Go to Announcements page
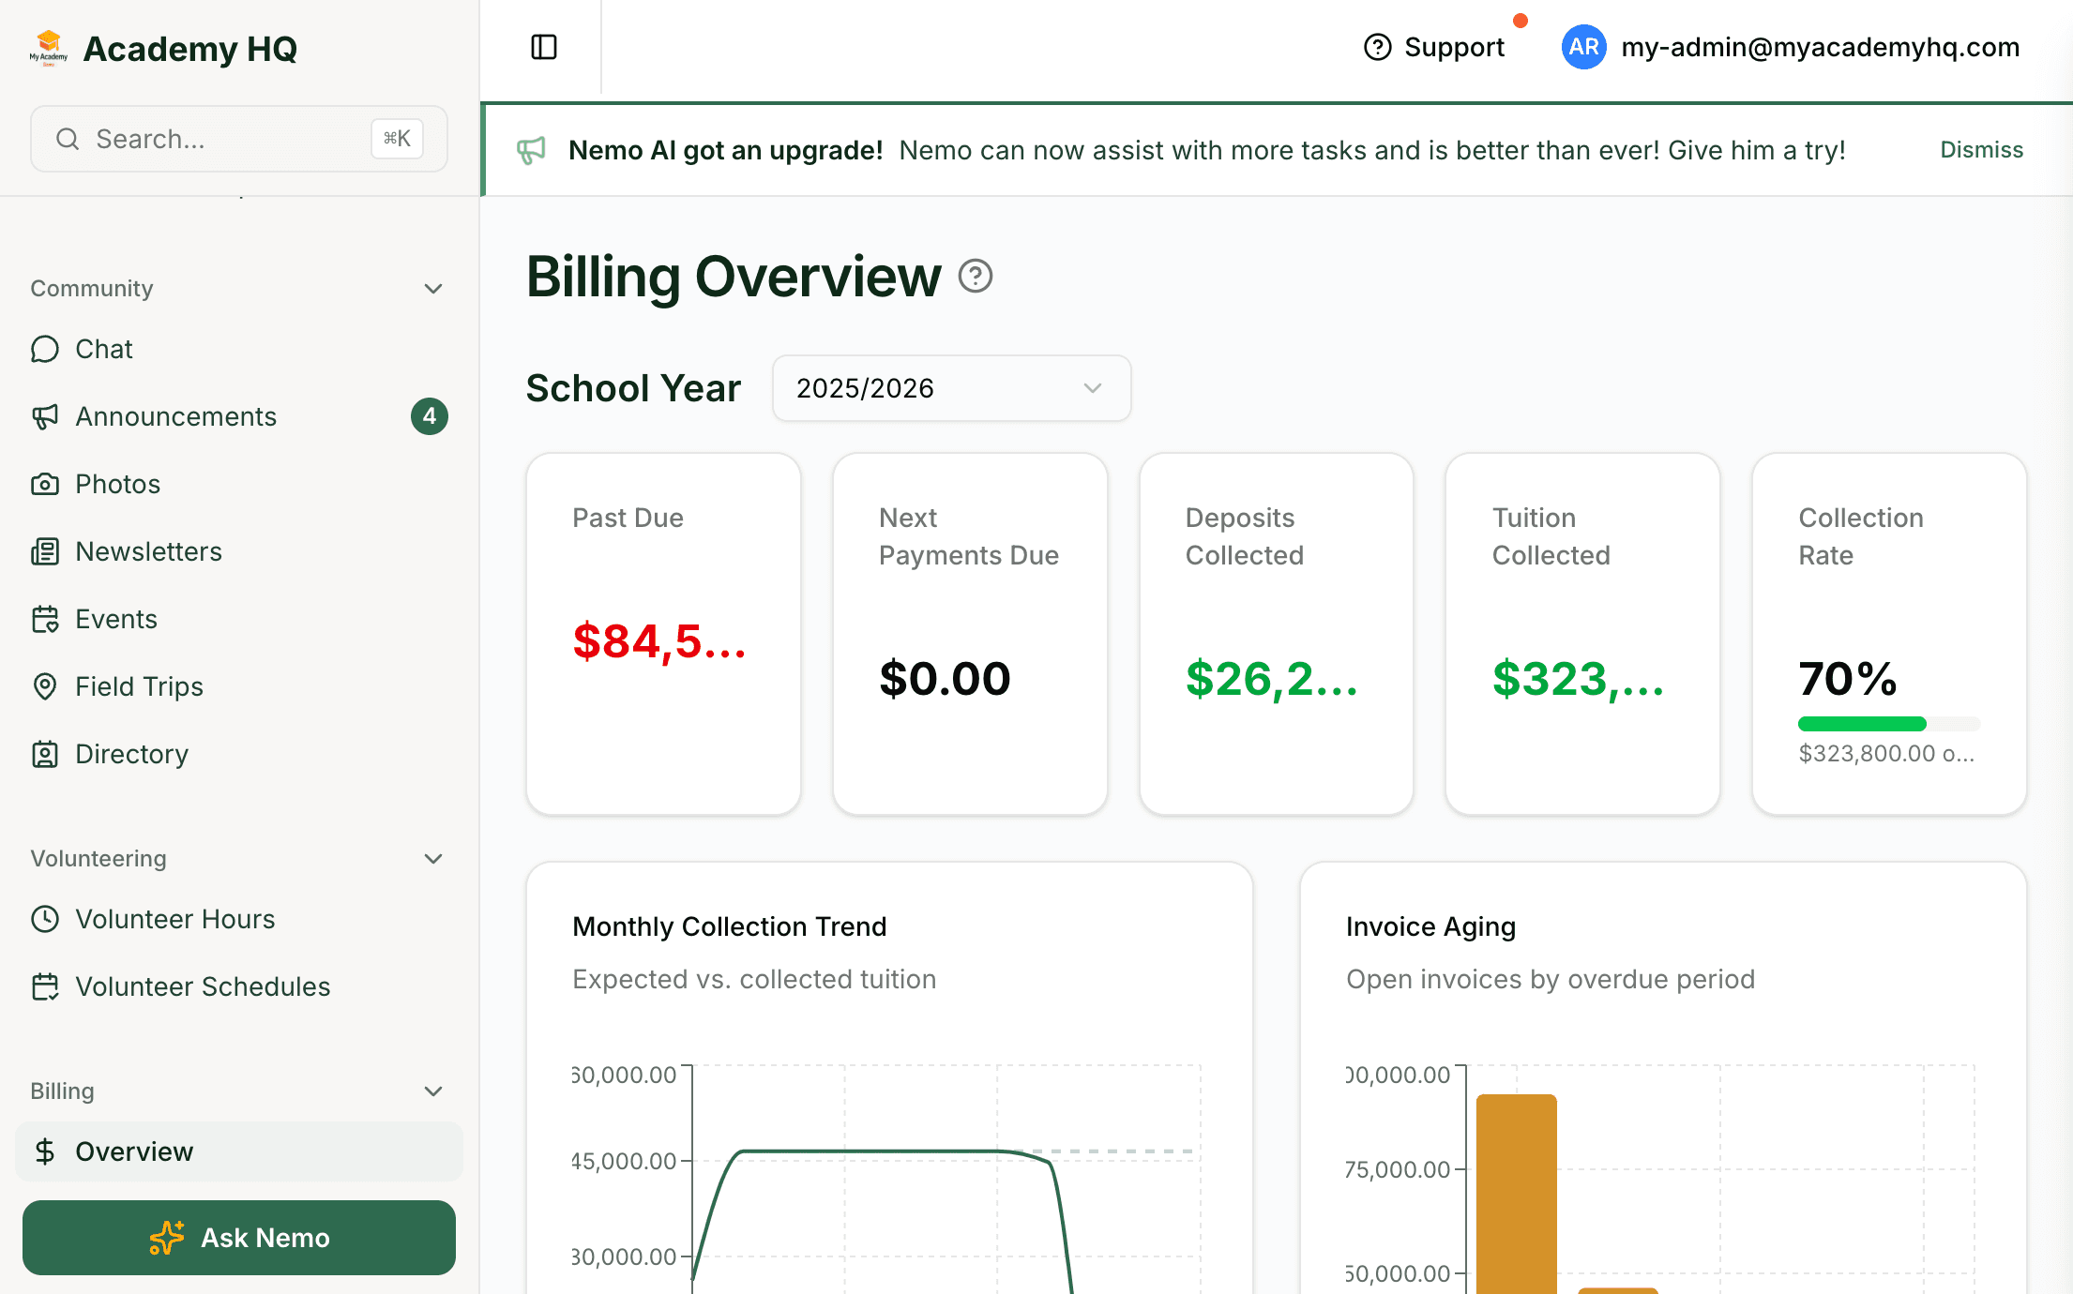The image size is (2073, 1294). (x=238, y=416)
